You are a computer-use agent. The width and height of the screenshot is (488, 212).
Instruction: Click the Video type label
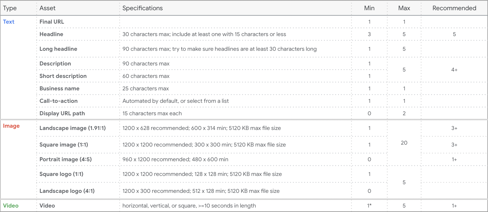pos(11,206)
